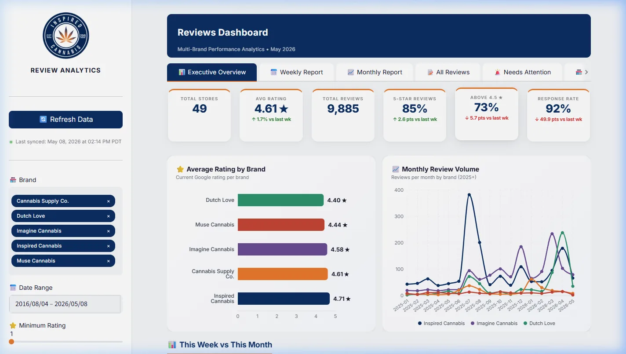This screenshot has height=354, width=626.
Task: Switch to the Weekly Report tab
Action: click(297, 72)
